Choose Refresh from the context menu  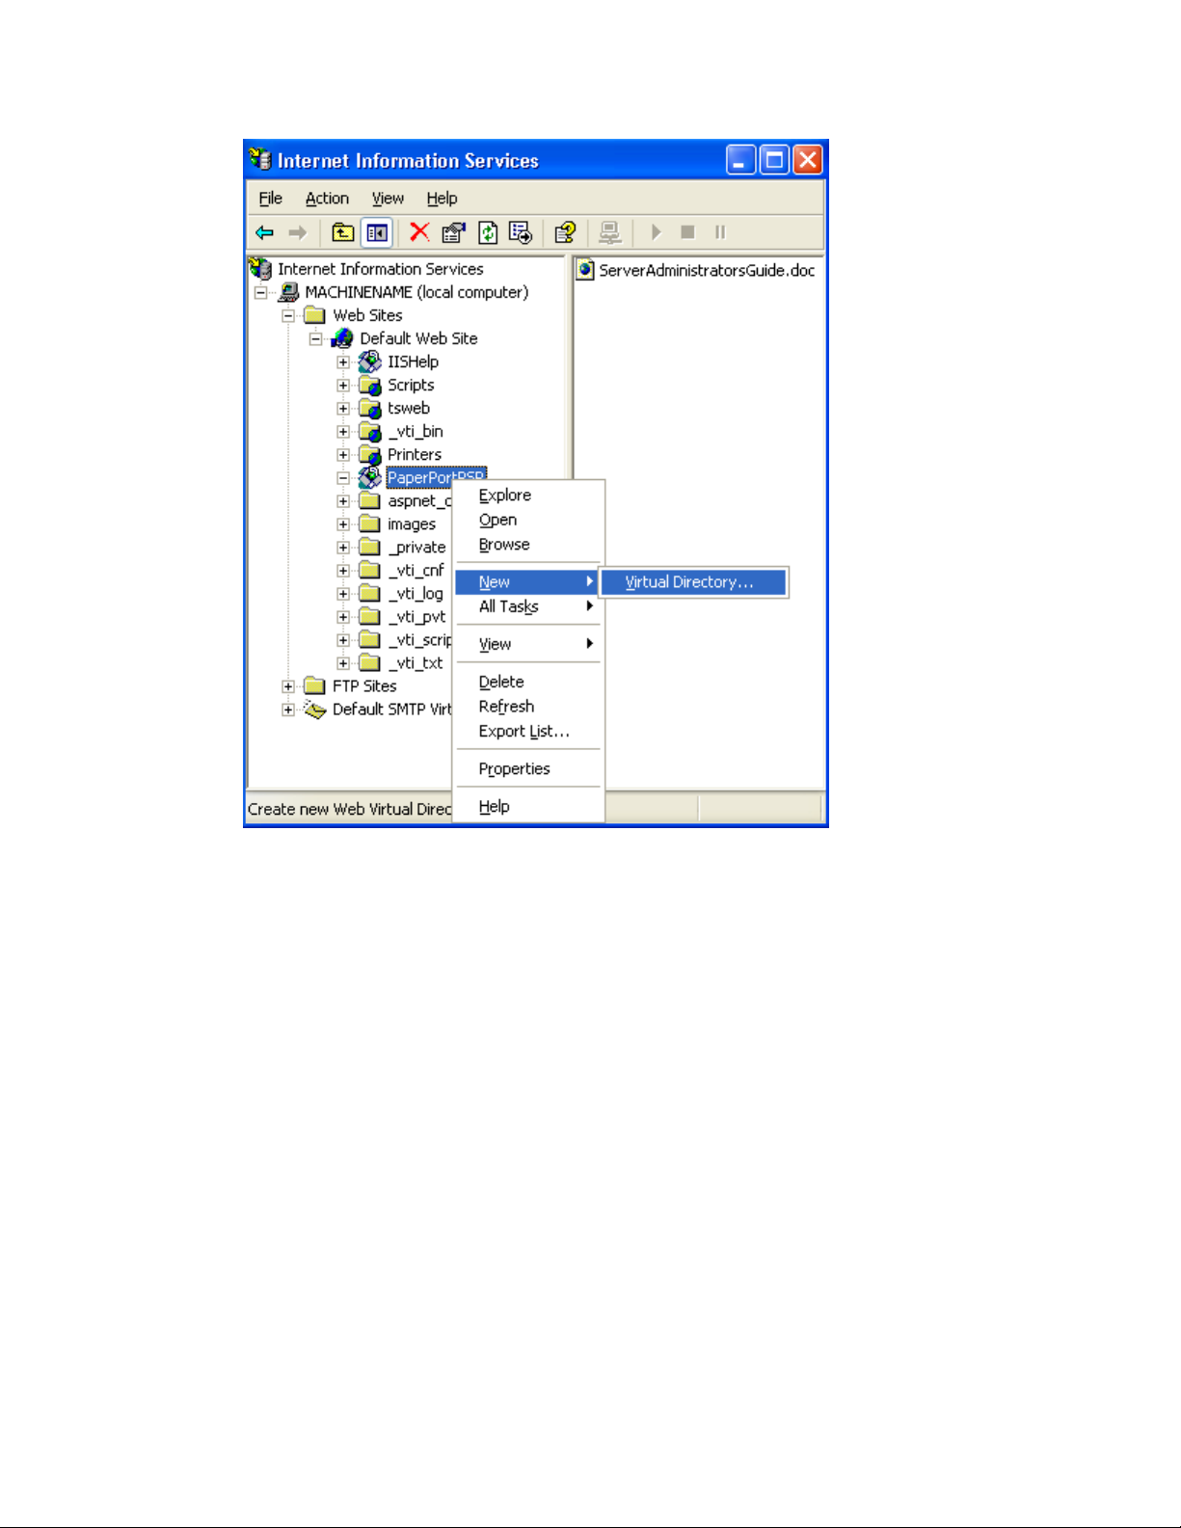(x=528, y=707)
